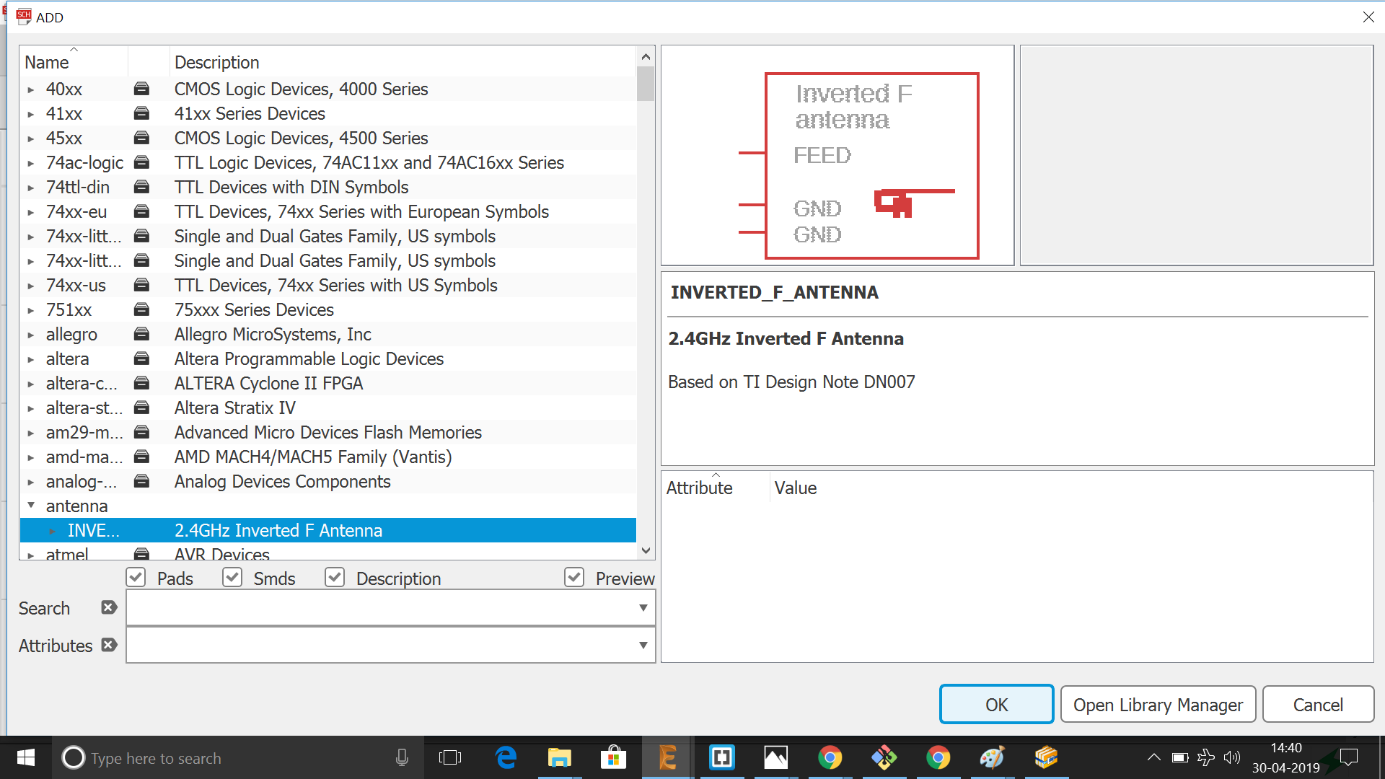Expand the 74xx-us library
Viewport: 1385px width, 779px height.
31,286
